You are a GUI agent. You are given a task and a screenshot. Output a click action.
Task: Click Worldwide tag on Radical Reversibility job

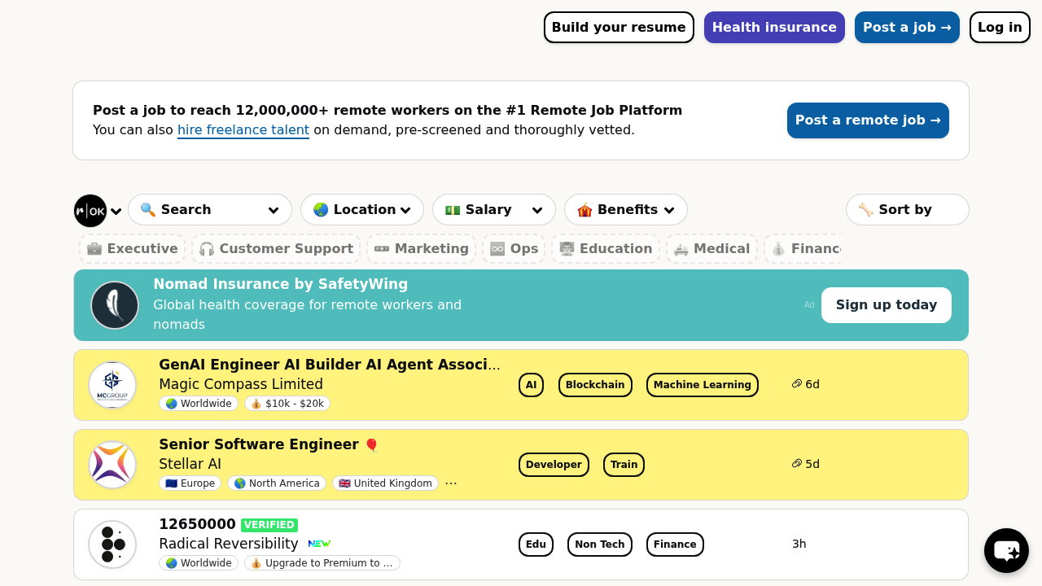(199, 563)
